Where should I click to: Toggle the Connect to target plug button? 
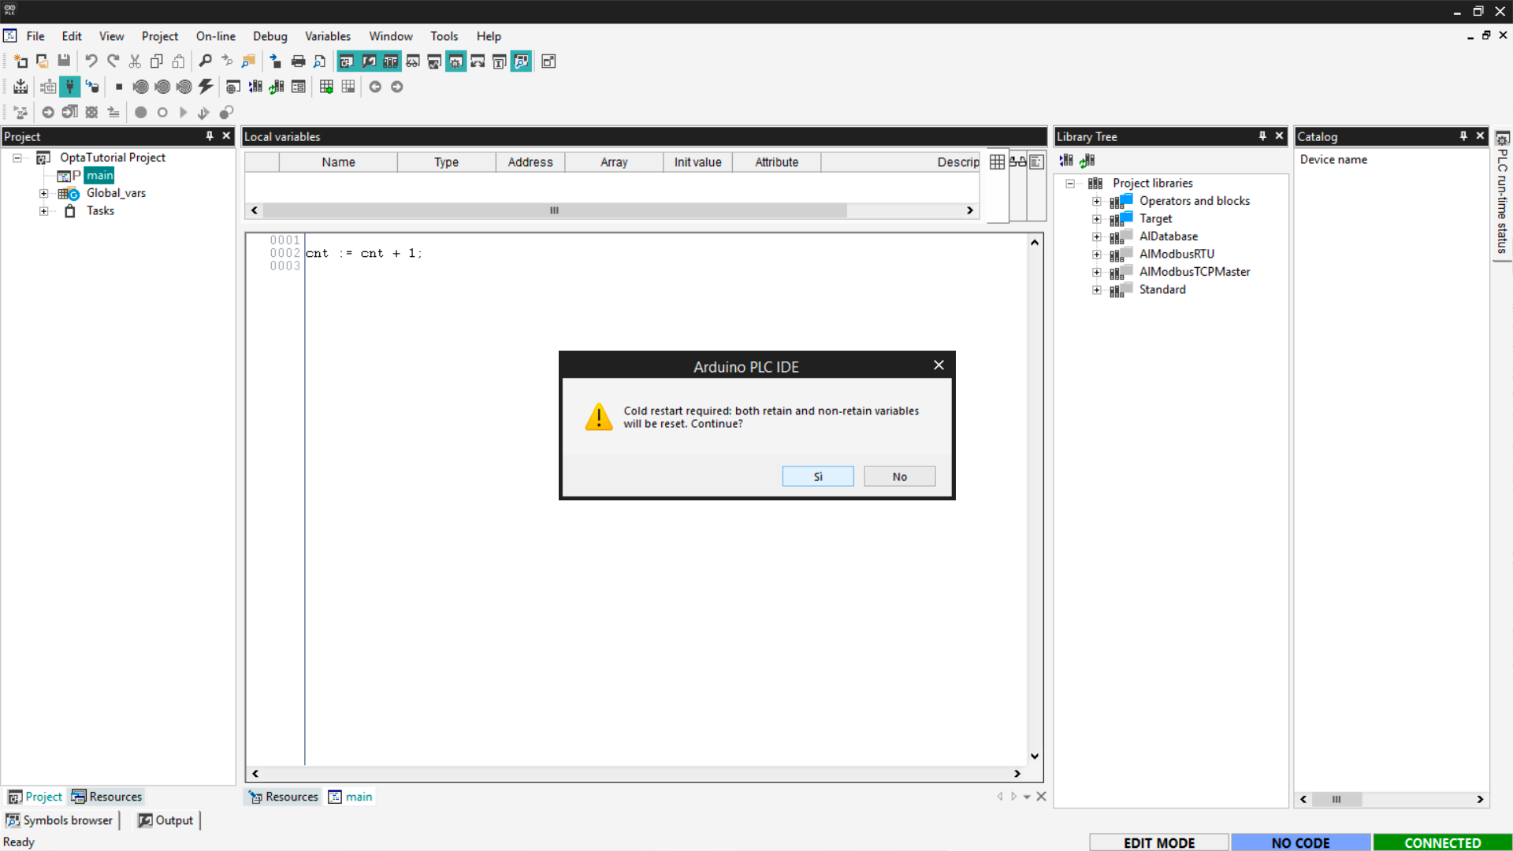[x=70, y=87]
